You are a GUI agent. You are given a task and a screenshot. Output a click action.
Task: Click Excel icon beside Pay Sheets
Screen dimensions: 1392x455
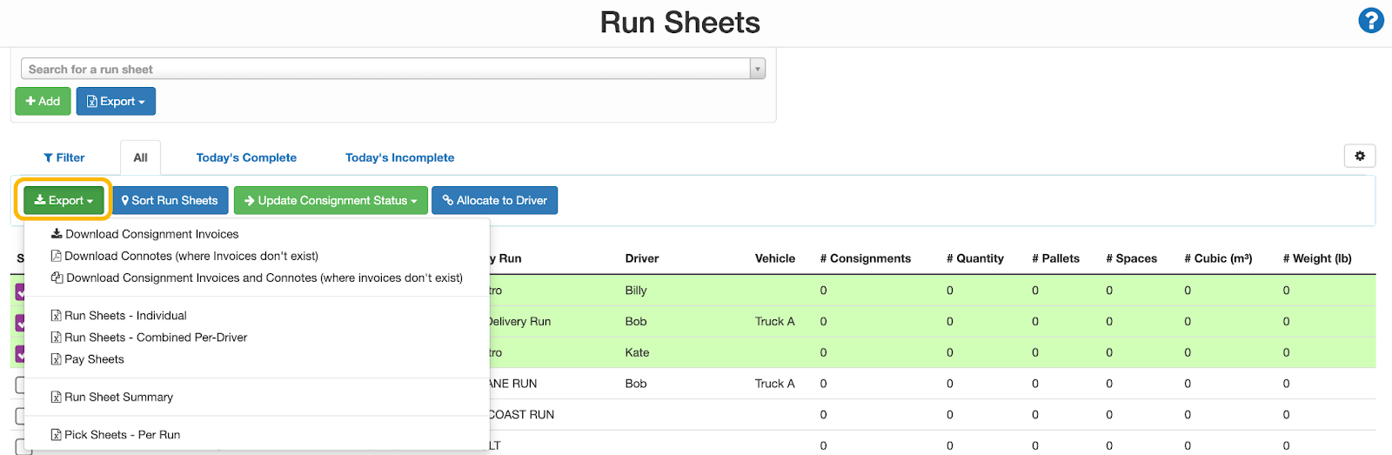coord(57,359)
